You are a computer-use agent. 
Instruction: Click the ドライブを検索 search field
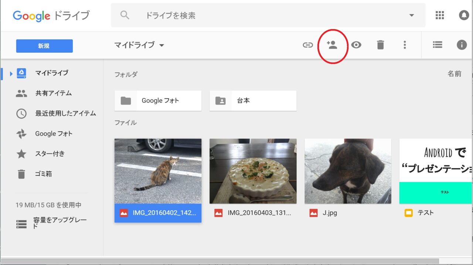coord(259,15)
